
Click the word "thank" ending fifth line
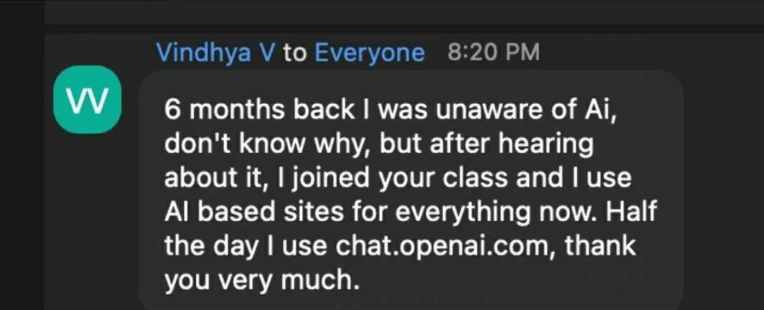coord(600,246)
